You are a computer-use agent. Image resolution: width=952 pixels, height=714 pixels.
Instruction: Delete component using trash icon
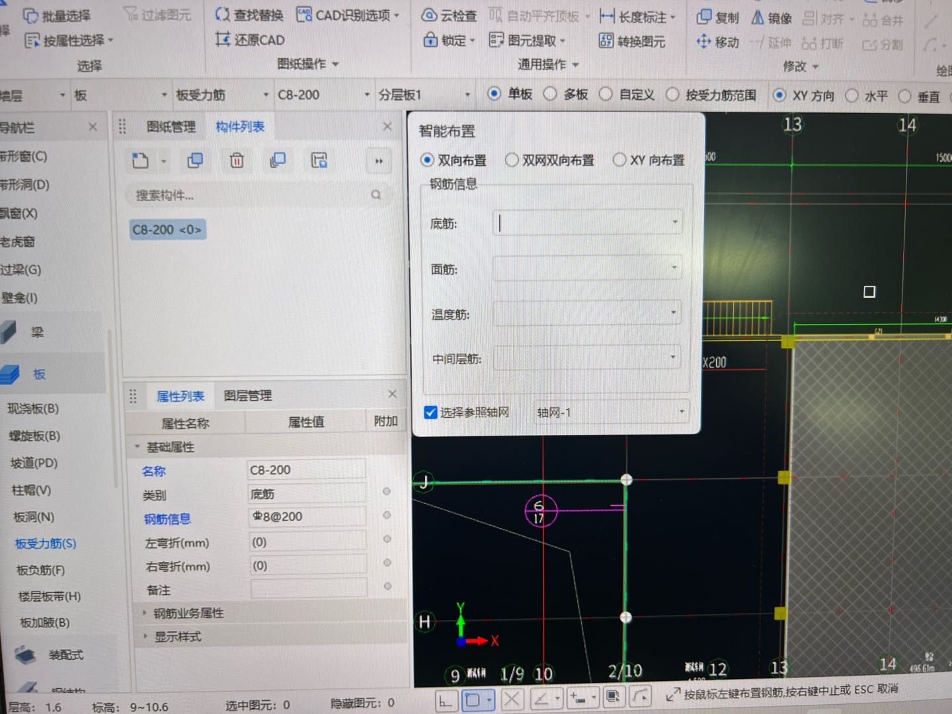pos(236,160)
